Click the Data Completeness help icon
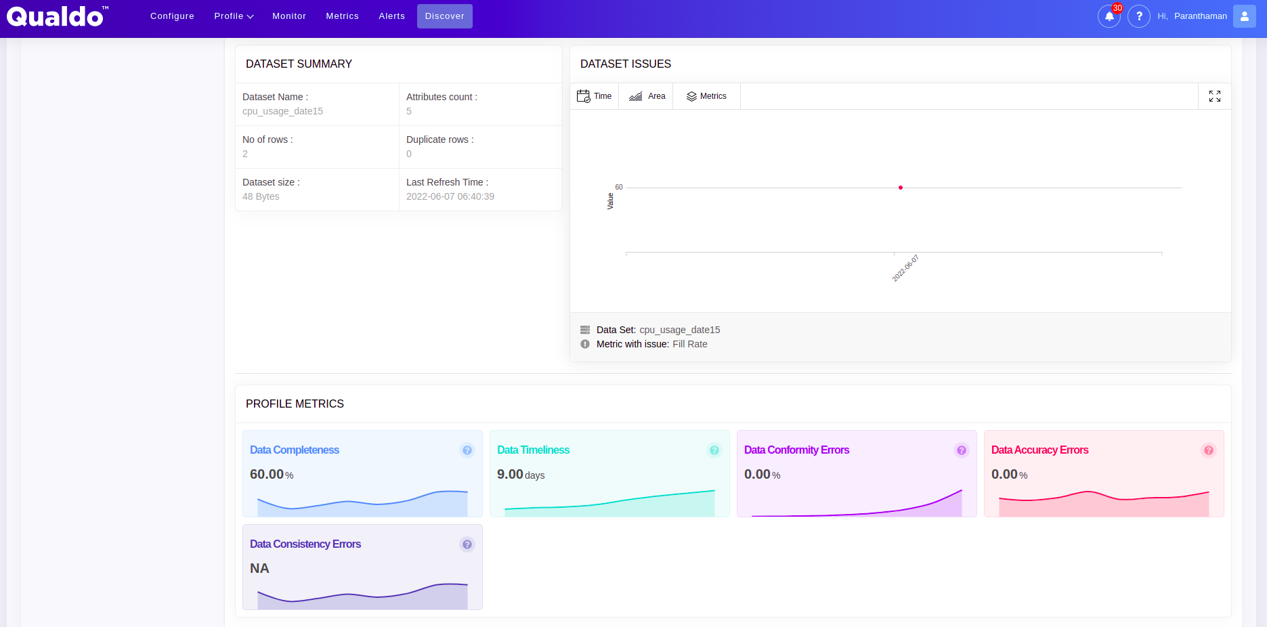The width and height of the screenshot is (1267, 627). (467, 450)
